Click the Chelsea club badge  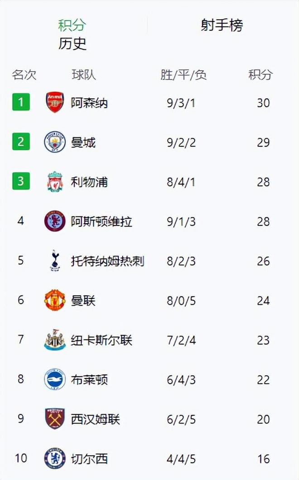click(x=55, y=459)
